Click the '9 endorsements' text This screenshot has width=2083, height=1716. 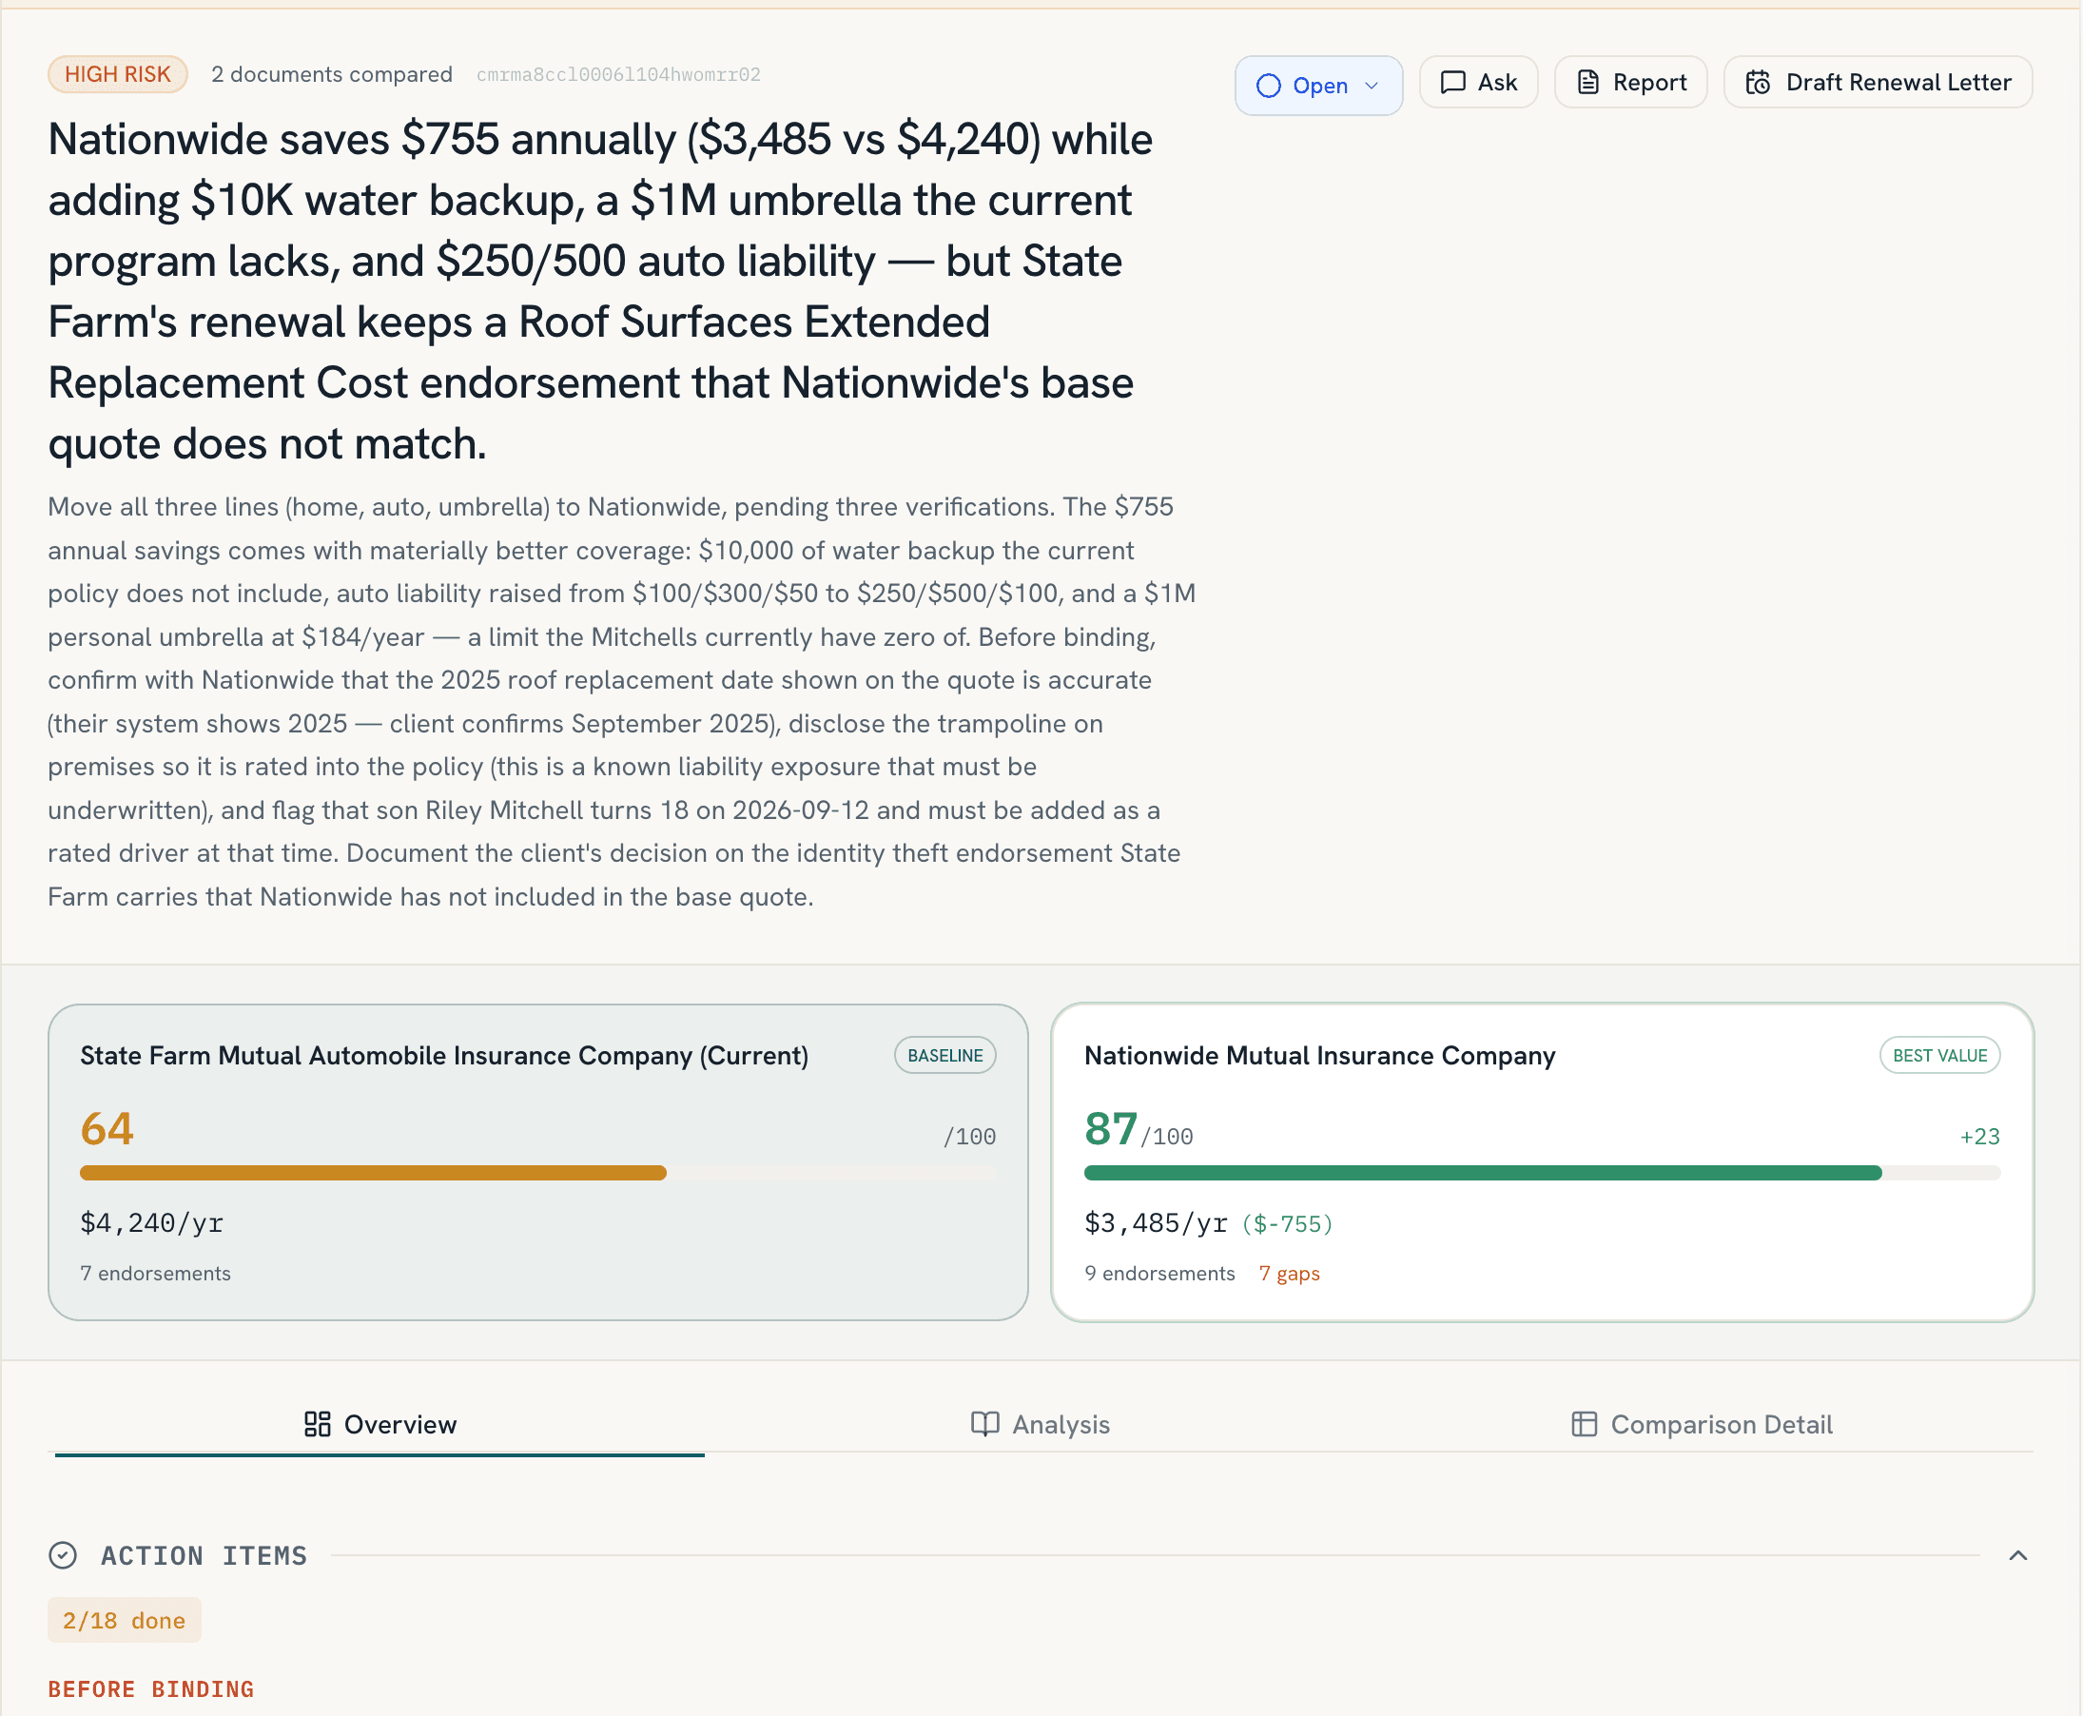[1160, 1274]
